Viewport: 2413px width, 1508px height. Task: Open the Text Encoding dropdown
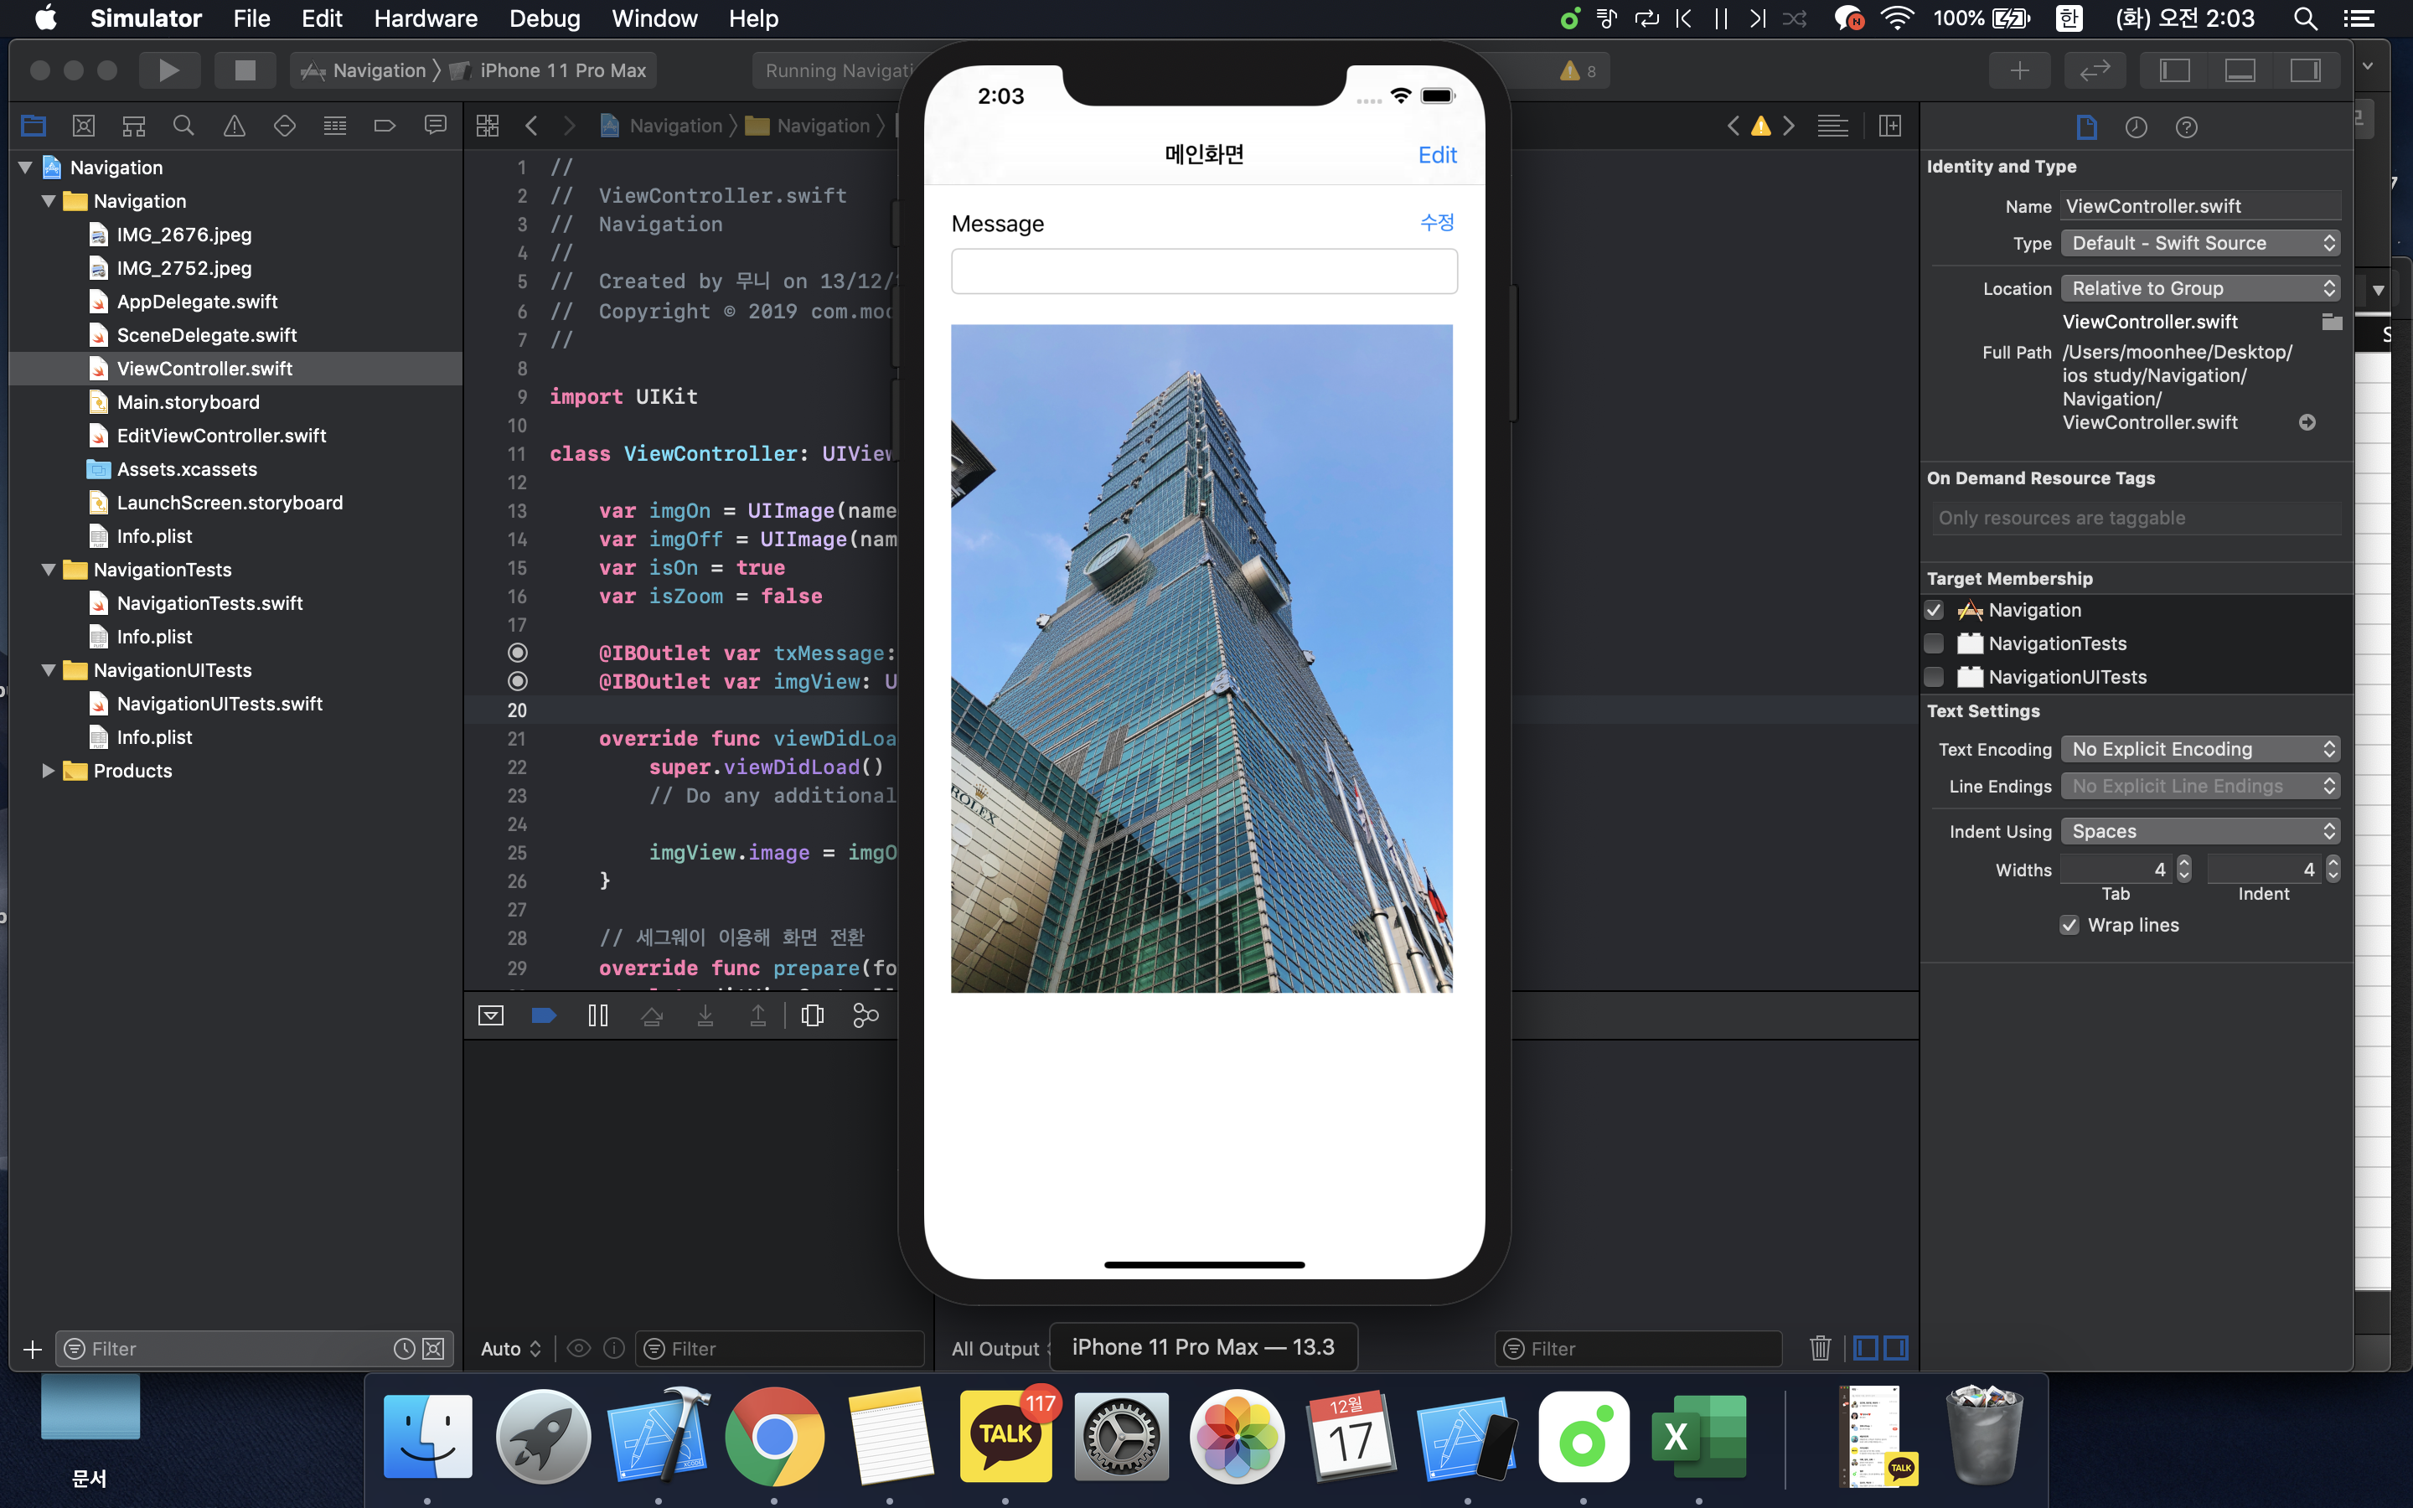2199,749
